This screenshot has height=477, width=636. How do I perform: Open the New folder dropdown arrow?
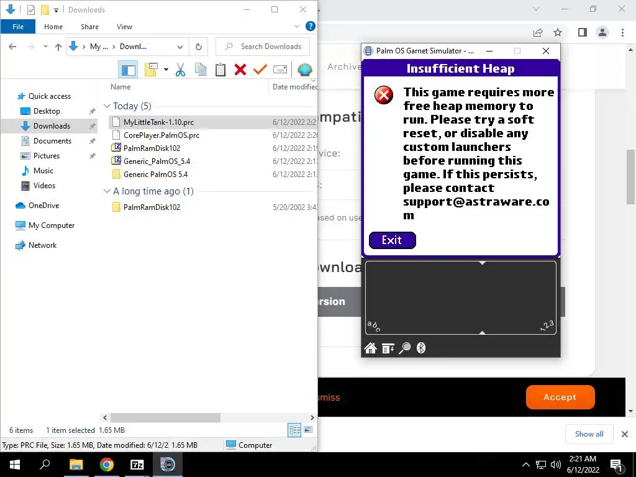(166, 70)
